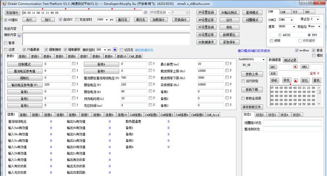Click the hex command input field
Screen dimensions: 327x176
(82, 13)
